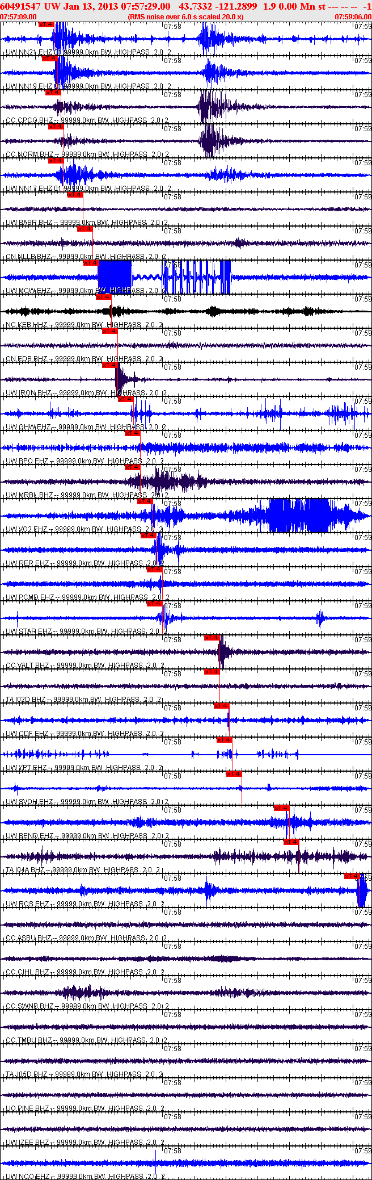The width and height of the screenshot is (372, 1180).
Task: Click the red pick flag on MCW trace
Action: pos(91,263)
